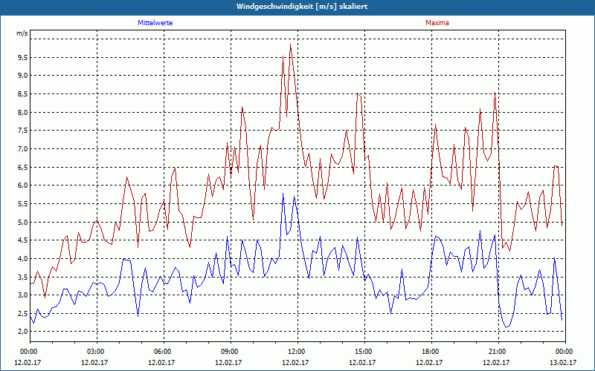The height and width of the screenshot is (371, 595).
Task: Click the 09:00 time axis label
Action: click(231, 352)
